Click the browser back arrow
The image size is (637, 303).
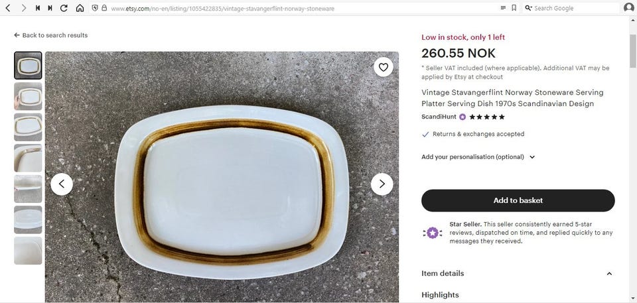tap(8, 8)
